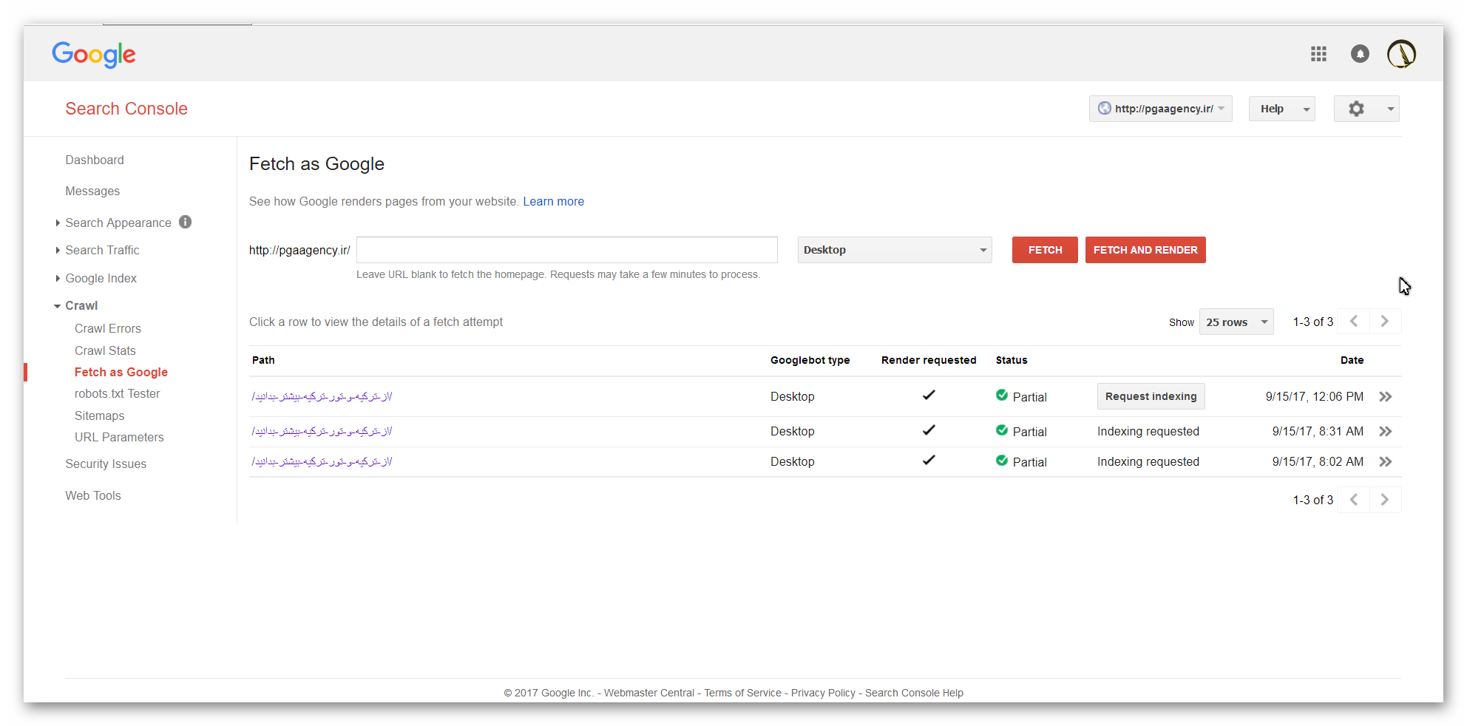This screenshot has width=1467, height=726.
Task: Open URL Parameters page
Action: point(119,438)
